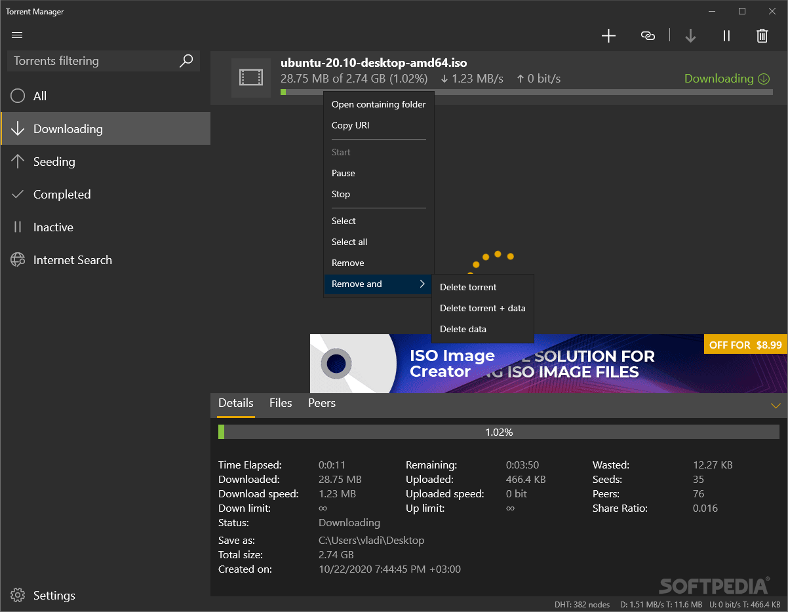Click the Peers value 76
Image resolution: width=788 pixels, height=612 pixels.
click(x=699, y=494)
